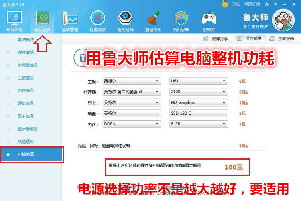Screen dimensions: 301x201
Task: Open the title bar dropdown menu arrow
Action: [x=275, y=4]
